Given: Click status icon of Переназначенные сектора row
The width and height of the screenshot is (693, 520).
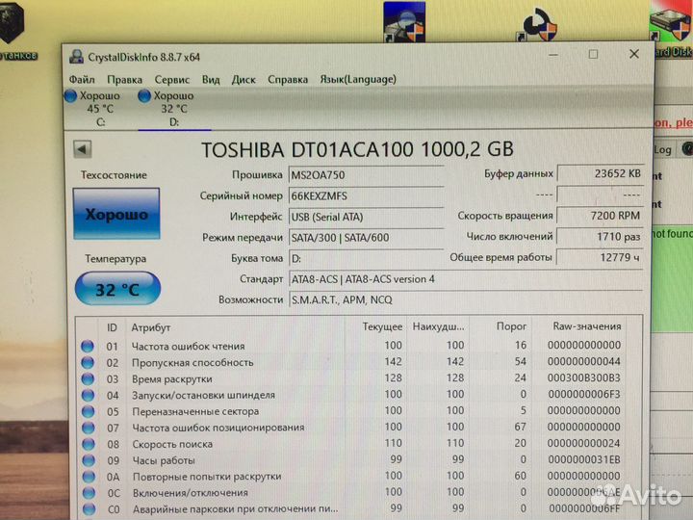Looking at the screenshot, I should pyautogui.click(x=88, y=411).
